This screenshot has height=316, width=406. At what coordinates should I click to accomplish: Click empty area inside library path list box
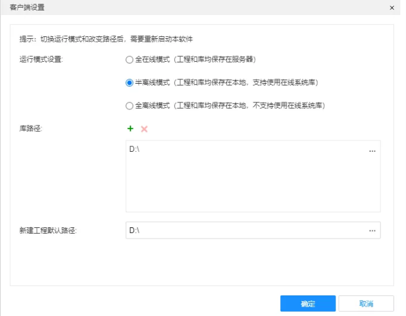(x=250, y=187)
